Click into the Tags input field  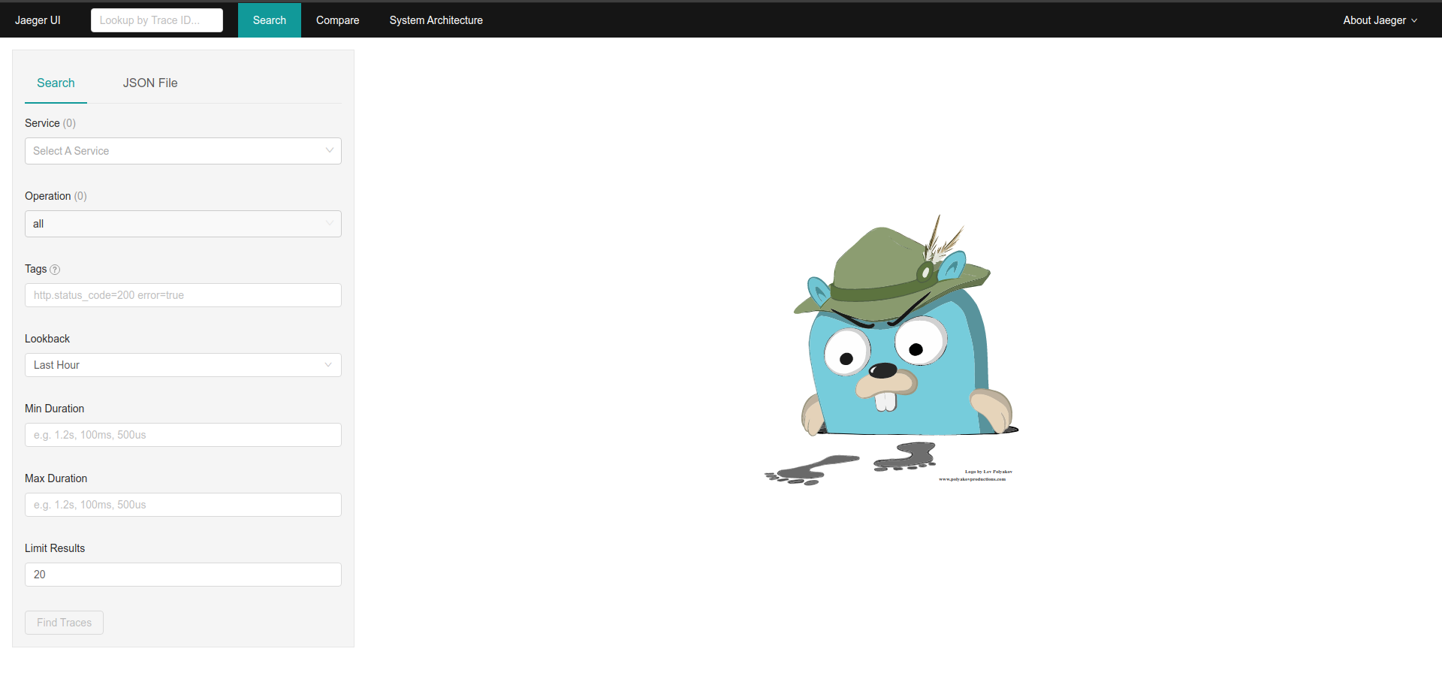pyautogui.click(x=183, y=295)
